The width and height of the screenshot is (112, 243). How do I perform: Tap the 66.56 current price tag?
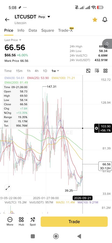point(105,166)
